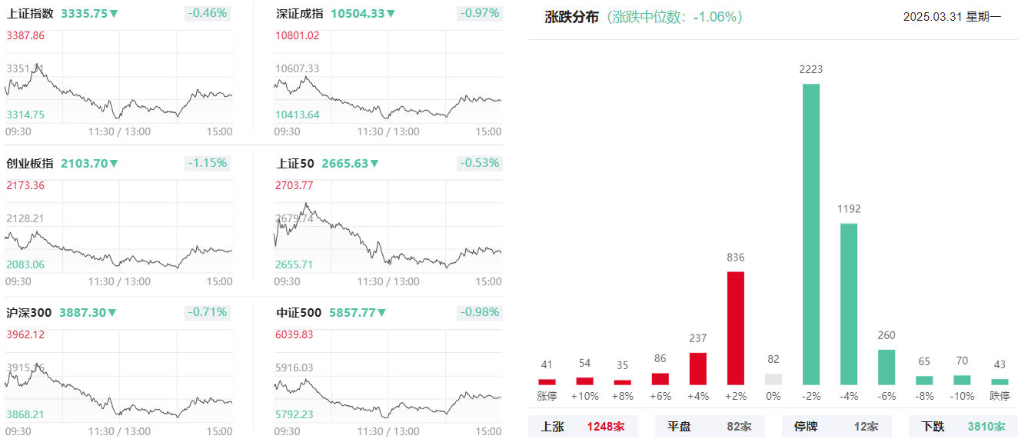The width and height of the screenshot is (1018, 439).
Task: Select the 平盘 82家 summary box
Action: (710, 426)
